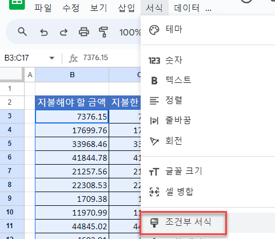Select the paint format roller icon

point(103,32)
